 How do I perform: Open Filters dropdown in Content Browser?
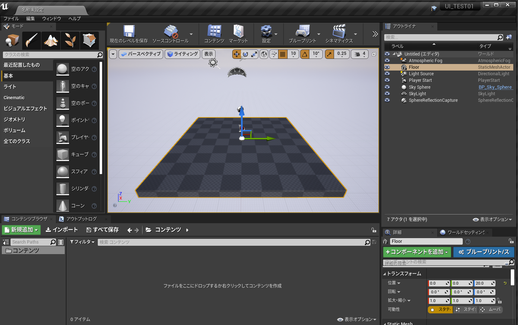point(82,242)
